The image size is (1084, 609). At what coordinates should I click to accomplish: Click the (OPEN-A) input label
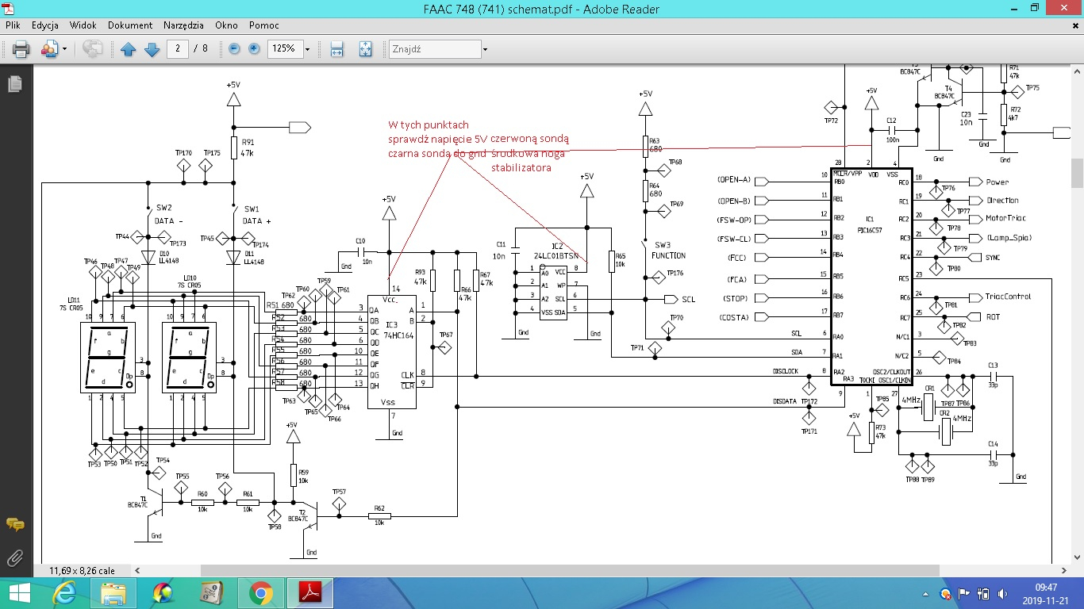[733, 179]
